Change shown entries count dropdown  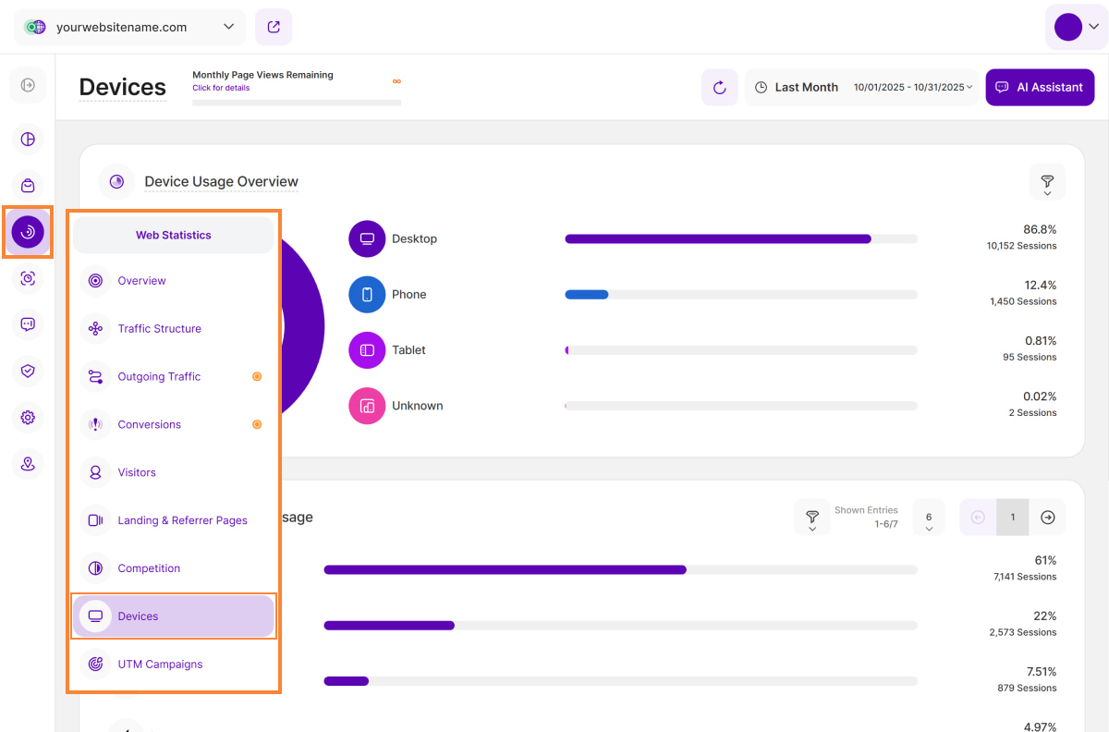pyautogui.click(x=929, y=518)
